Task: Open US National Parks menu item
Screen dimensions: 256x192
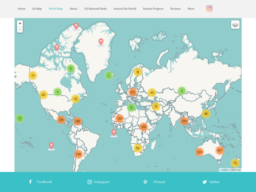Action: click(x=95, y=9)
